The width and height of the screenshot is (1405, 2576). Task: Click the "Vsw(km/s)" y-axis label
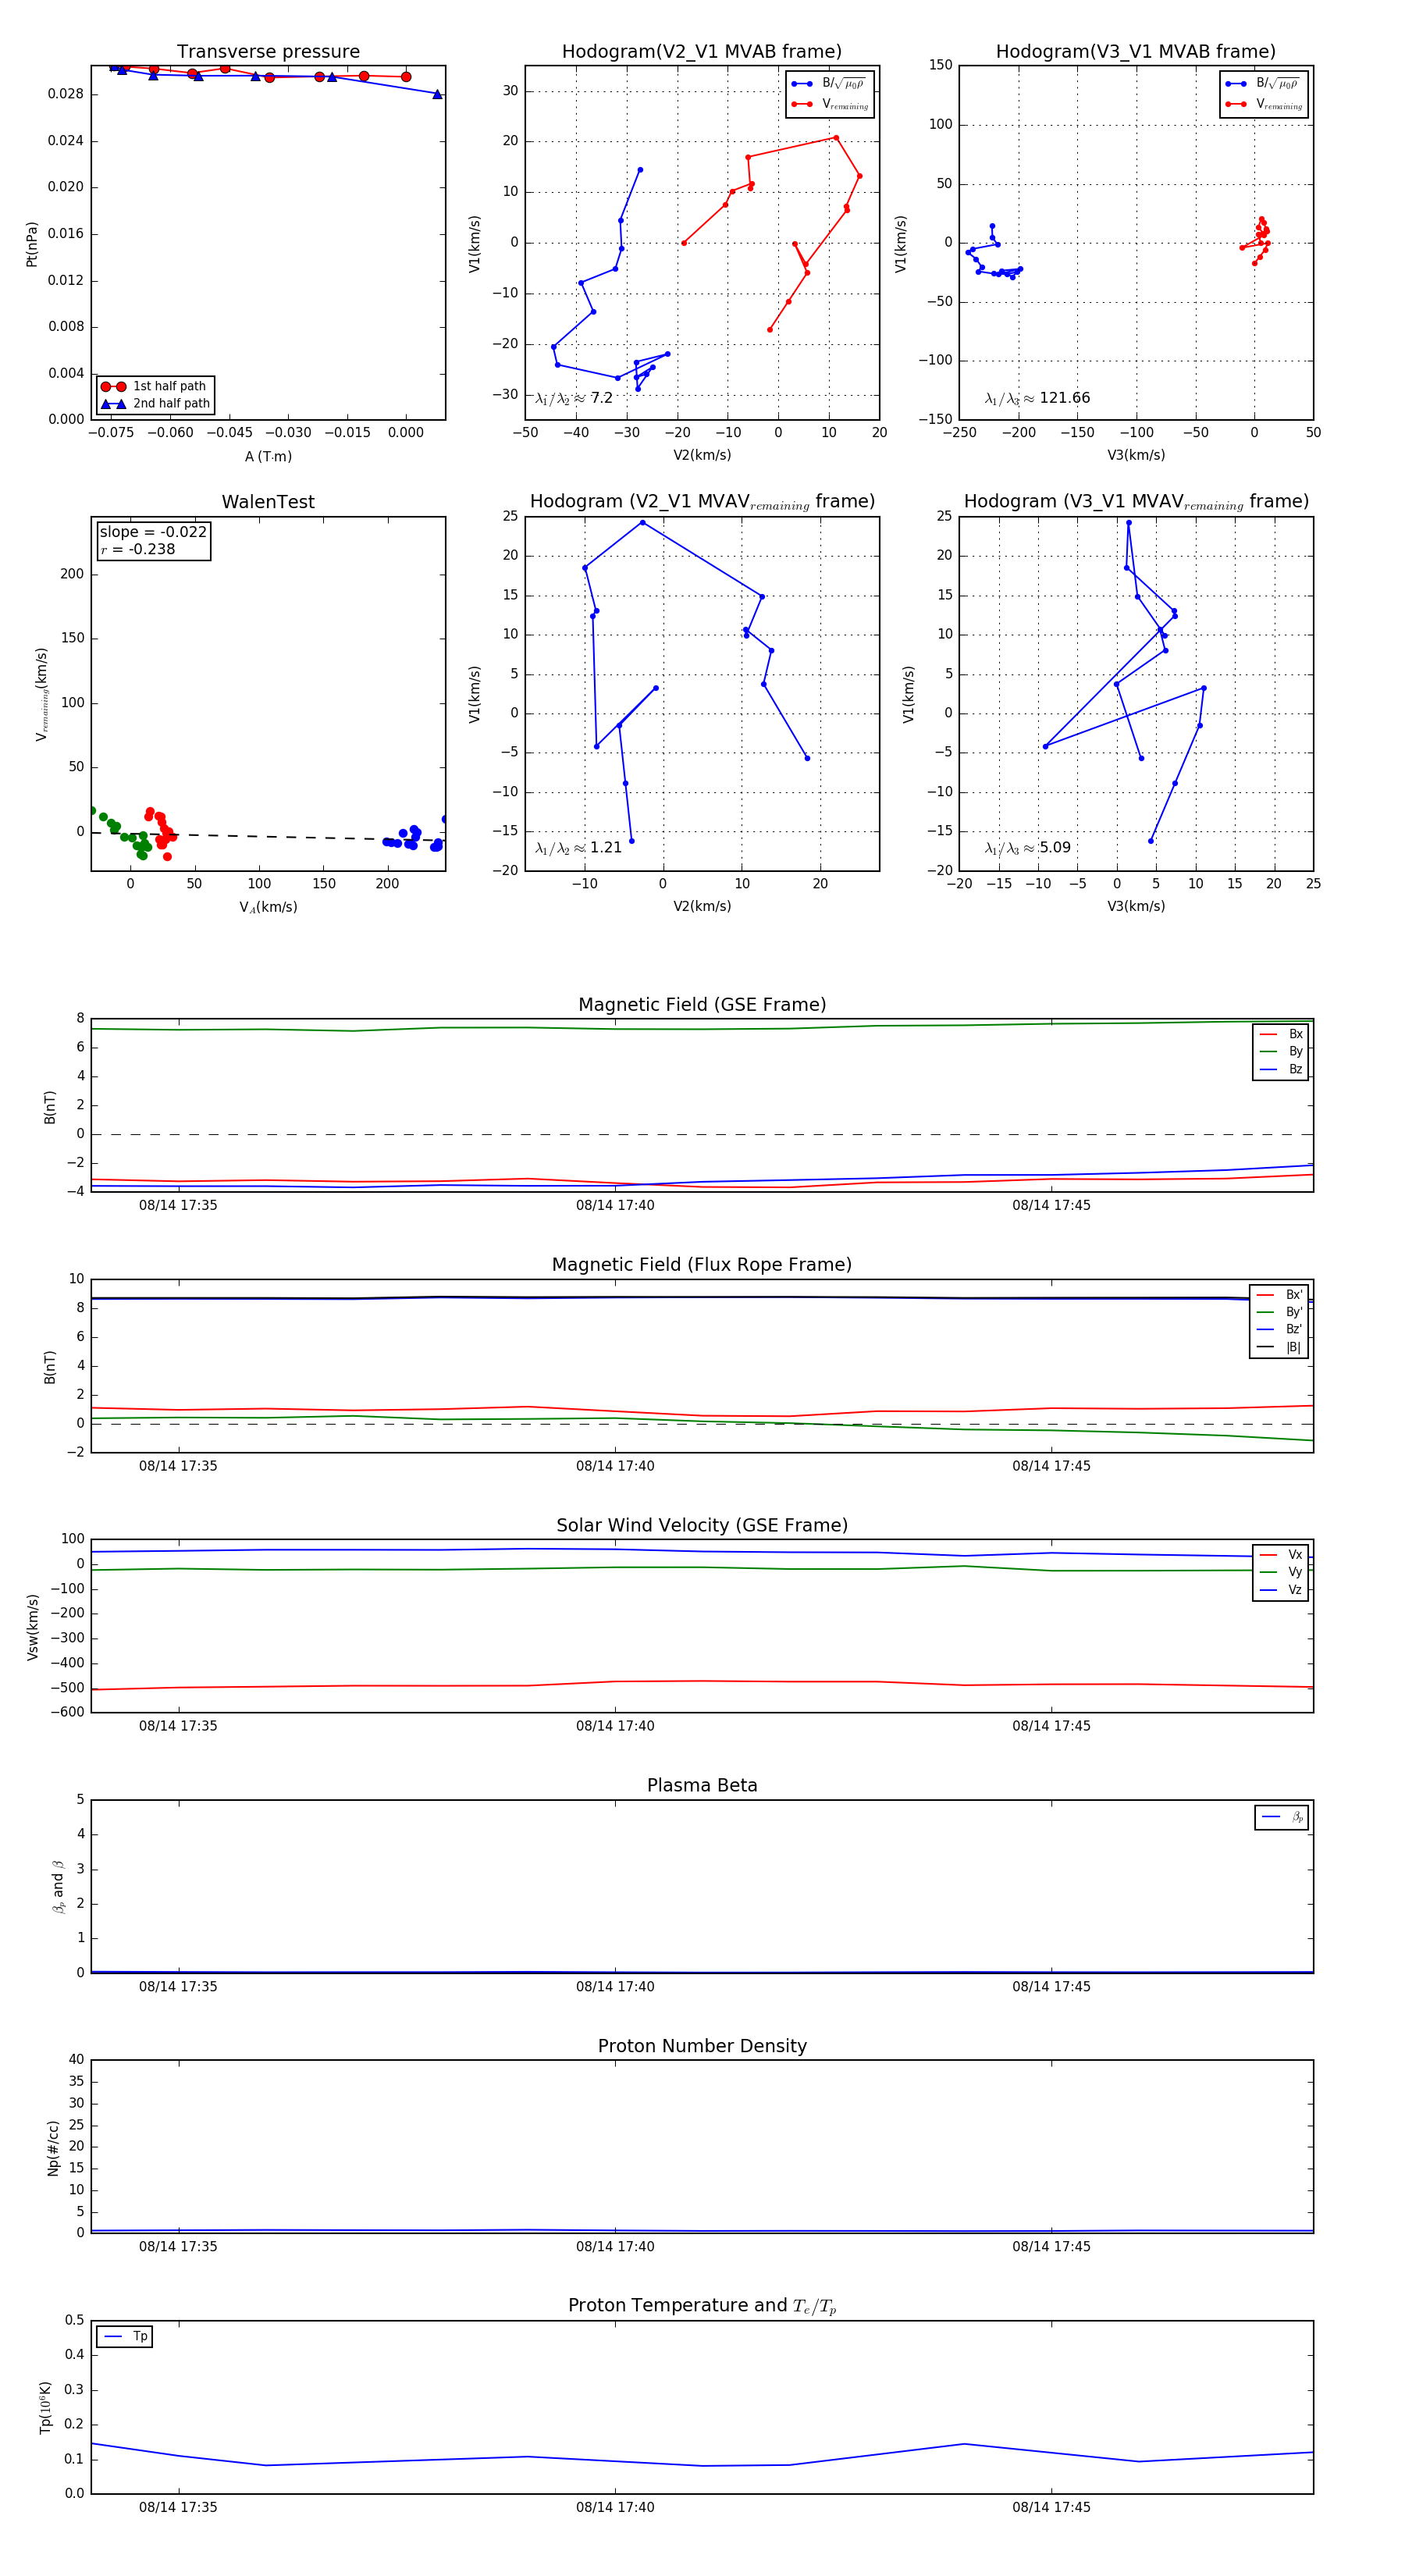click(33, 1627)
